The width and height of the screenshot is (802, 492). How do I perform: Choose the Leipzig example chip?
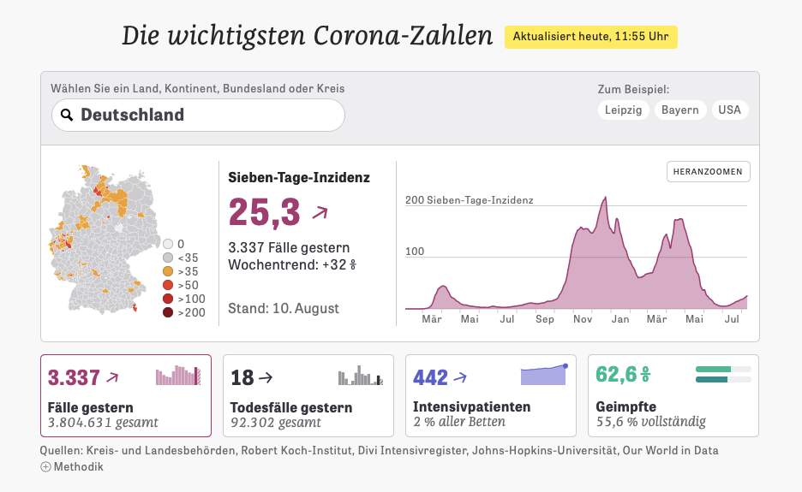(x=623, y=110)
